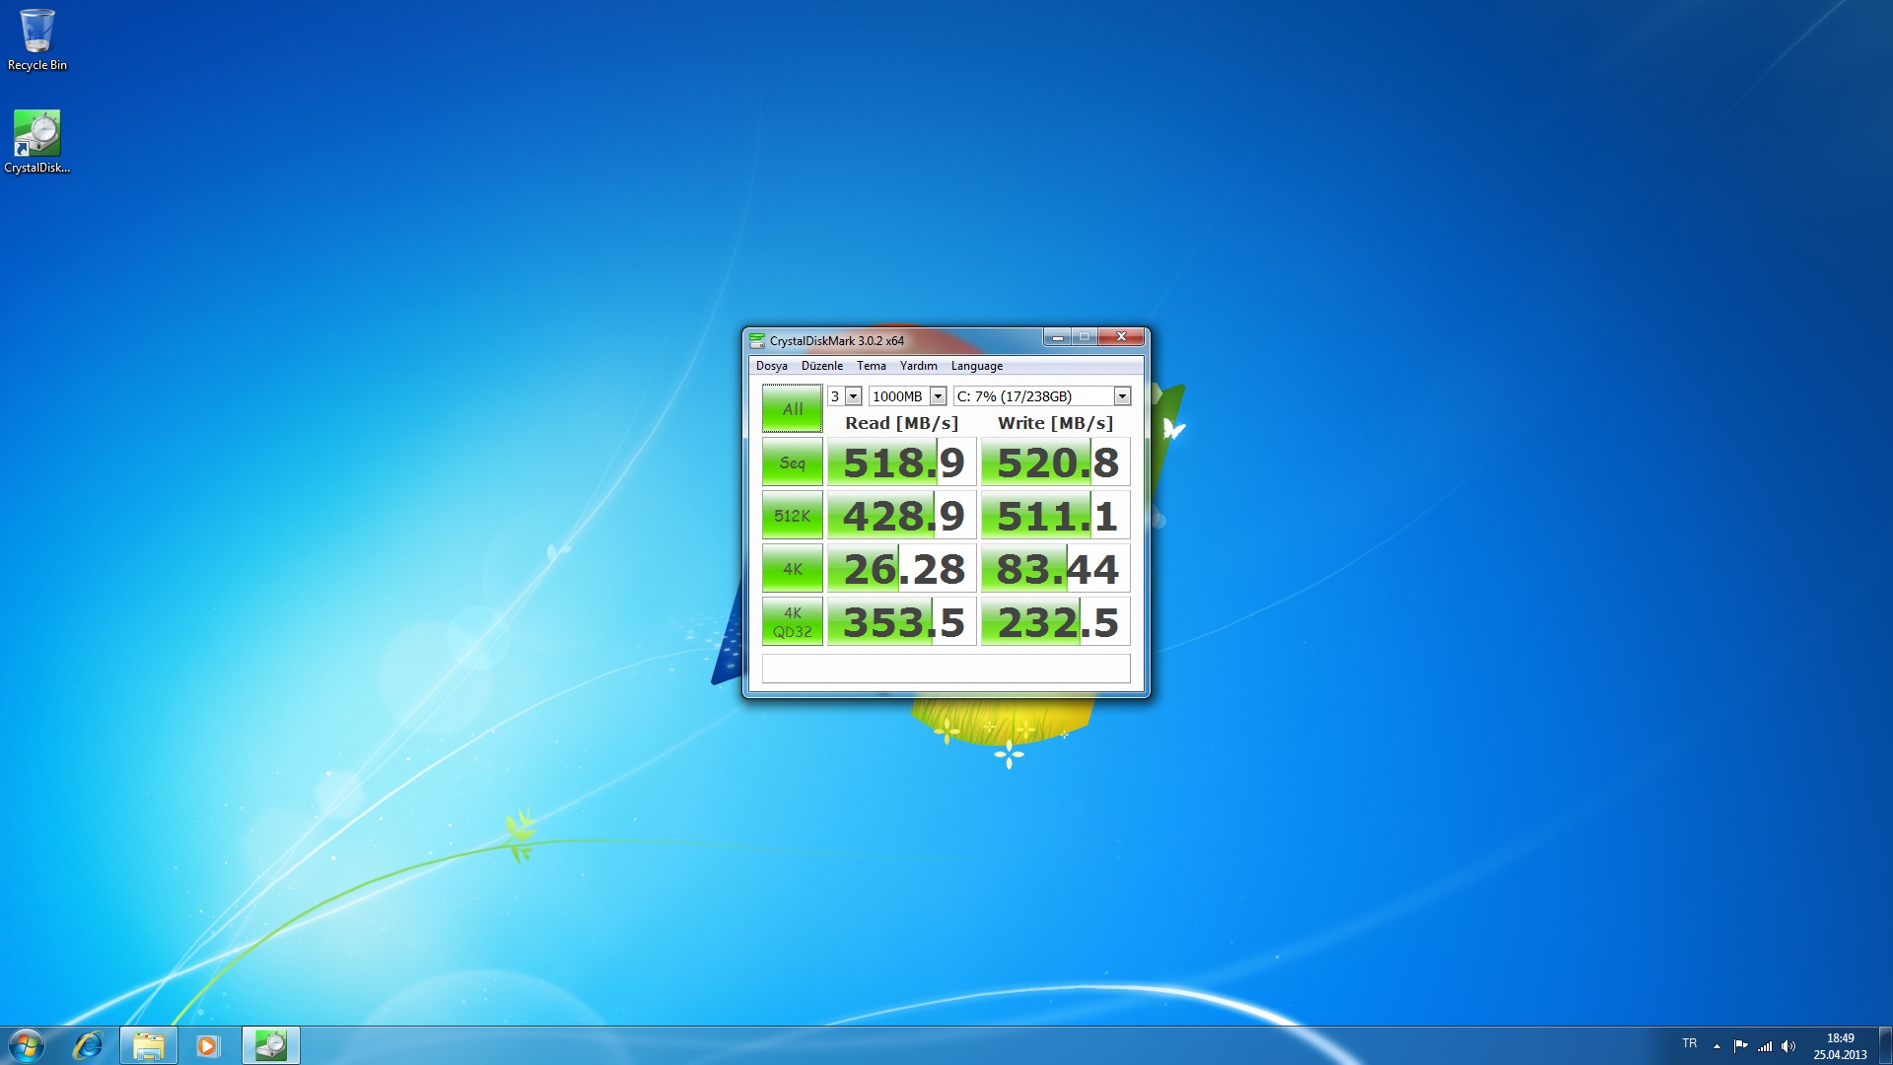Click the 4K read result 26.28

pos(901,569)
